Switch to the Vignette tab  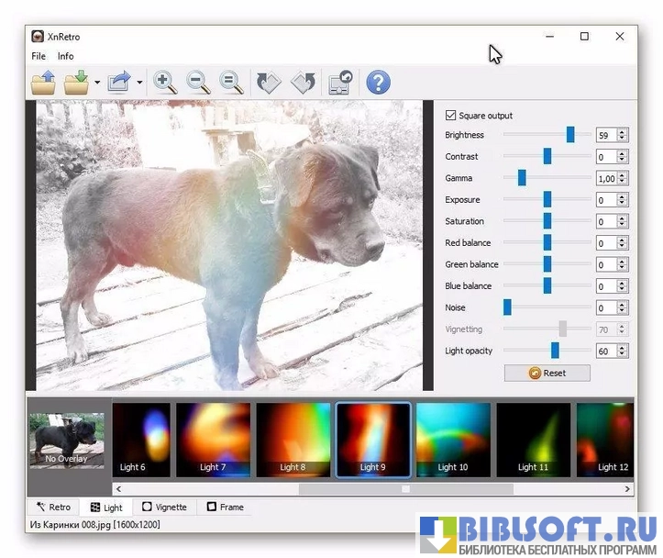pyautogui.click(x=164, y=508)
